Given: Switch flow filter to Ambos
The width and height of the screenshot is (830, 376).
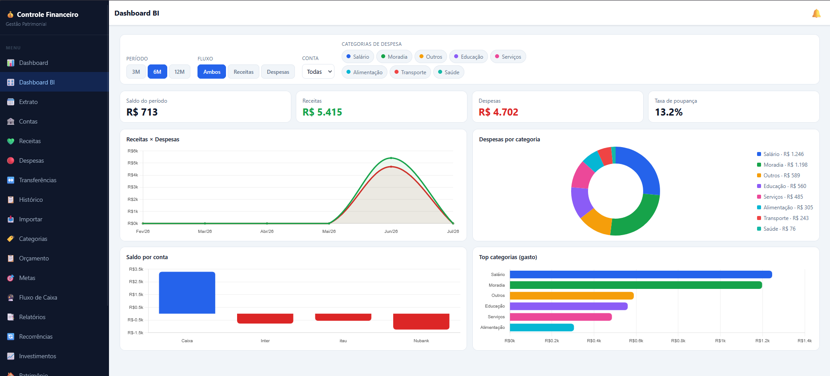Looking at the screenshot, I should (x=212, y=72).
